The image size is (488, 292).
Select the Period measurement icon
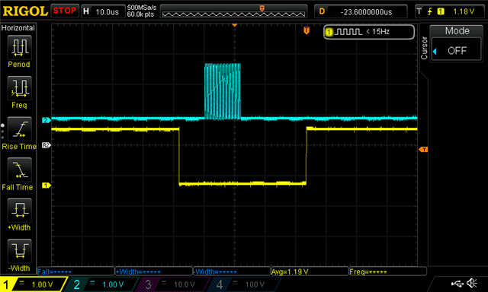click(x=19, y=47)
